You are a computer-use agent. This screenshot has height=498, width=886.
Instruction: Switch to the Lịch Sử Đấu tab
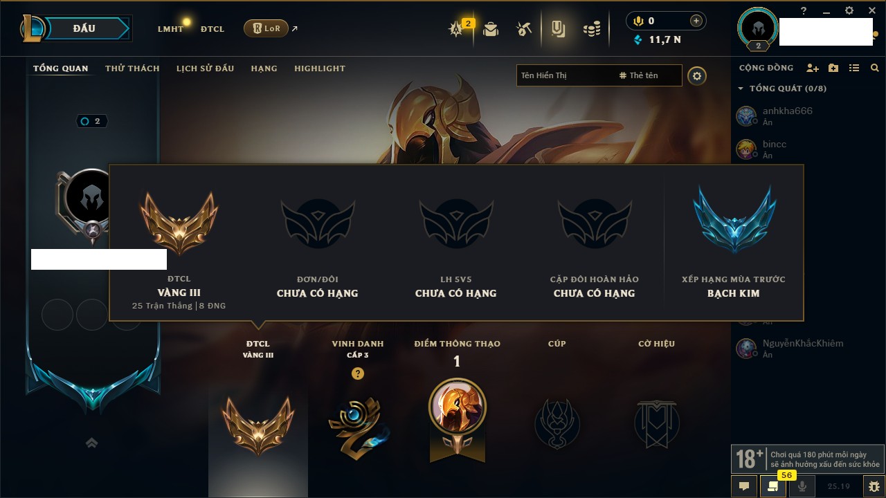click(x=205, y=68)
